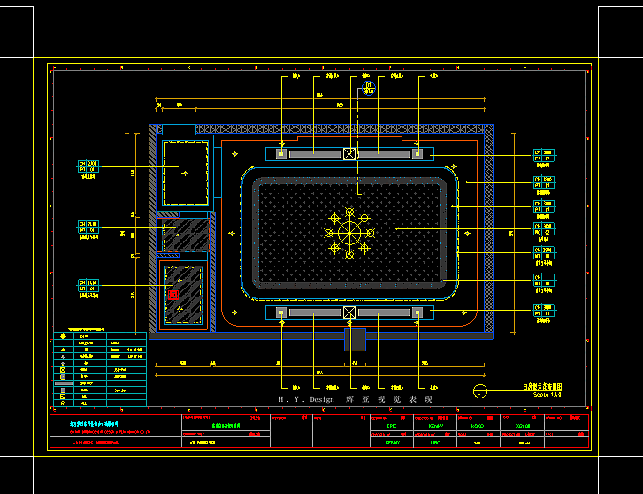Select the dashed line sample in the legend table
The image size is (643, 494).
click(x=64, y=343)
